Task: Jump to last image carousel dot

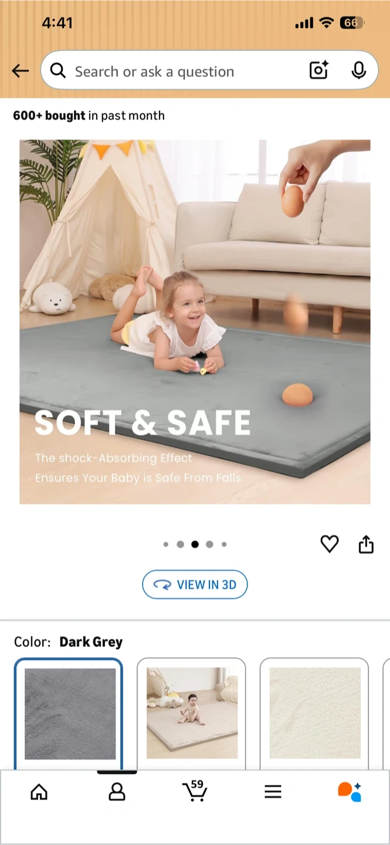Action: point(224,545)
